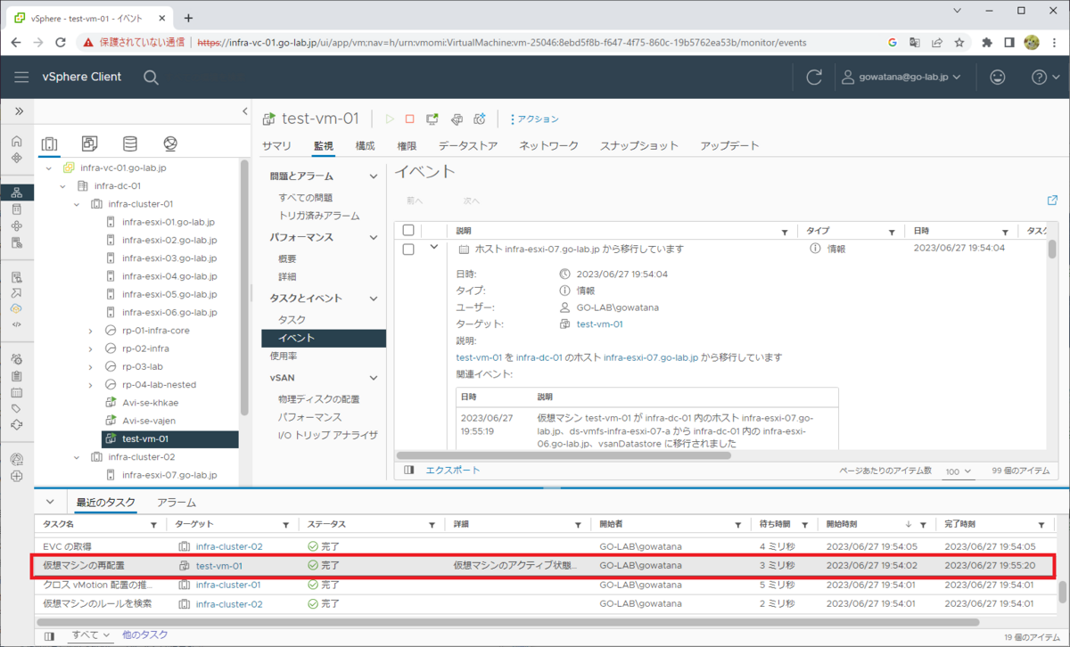The image size is (1070, 647).
Task: Open the feedback smiley icon
Action: [x=998, y=78]
